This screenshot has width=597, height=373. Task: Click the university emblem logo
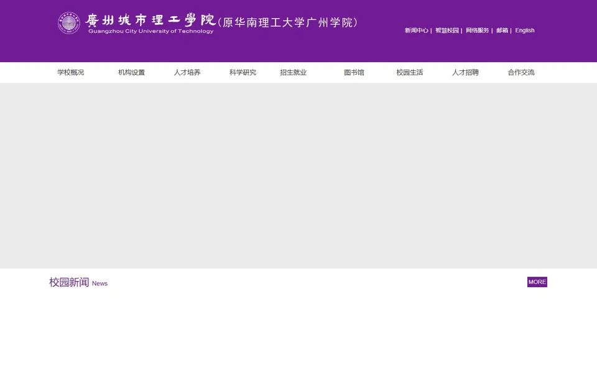tap(69, 23)
